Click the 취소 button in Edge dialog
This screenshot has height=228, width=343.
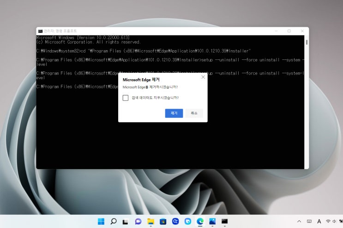194,113
